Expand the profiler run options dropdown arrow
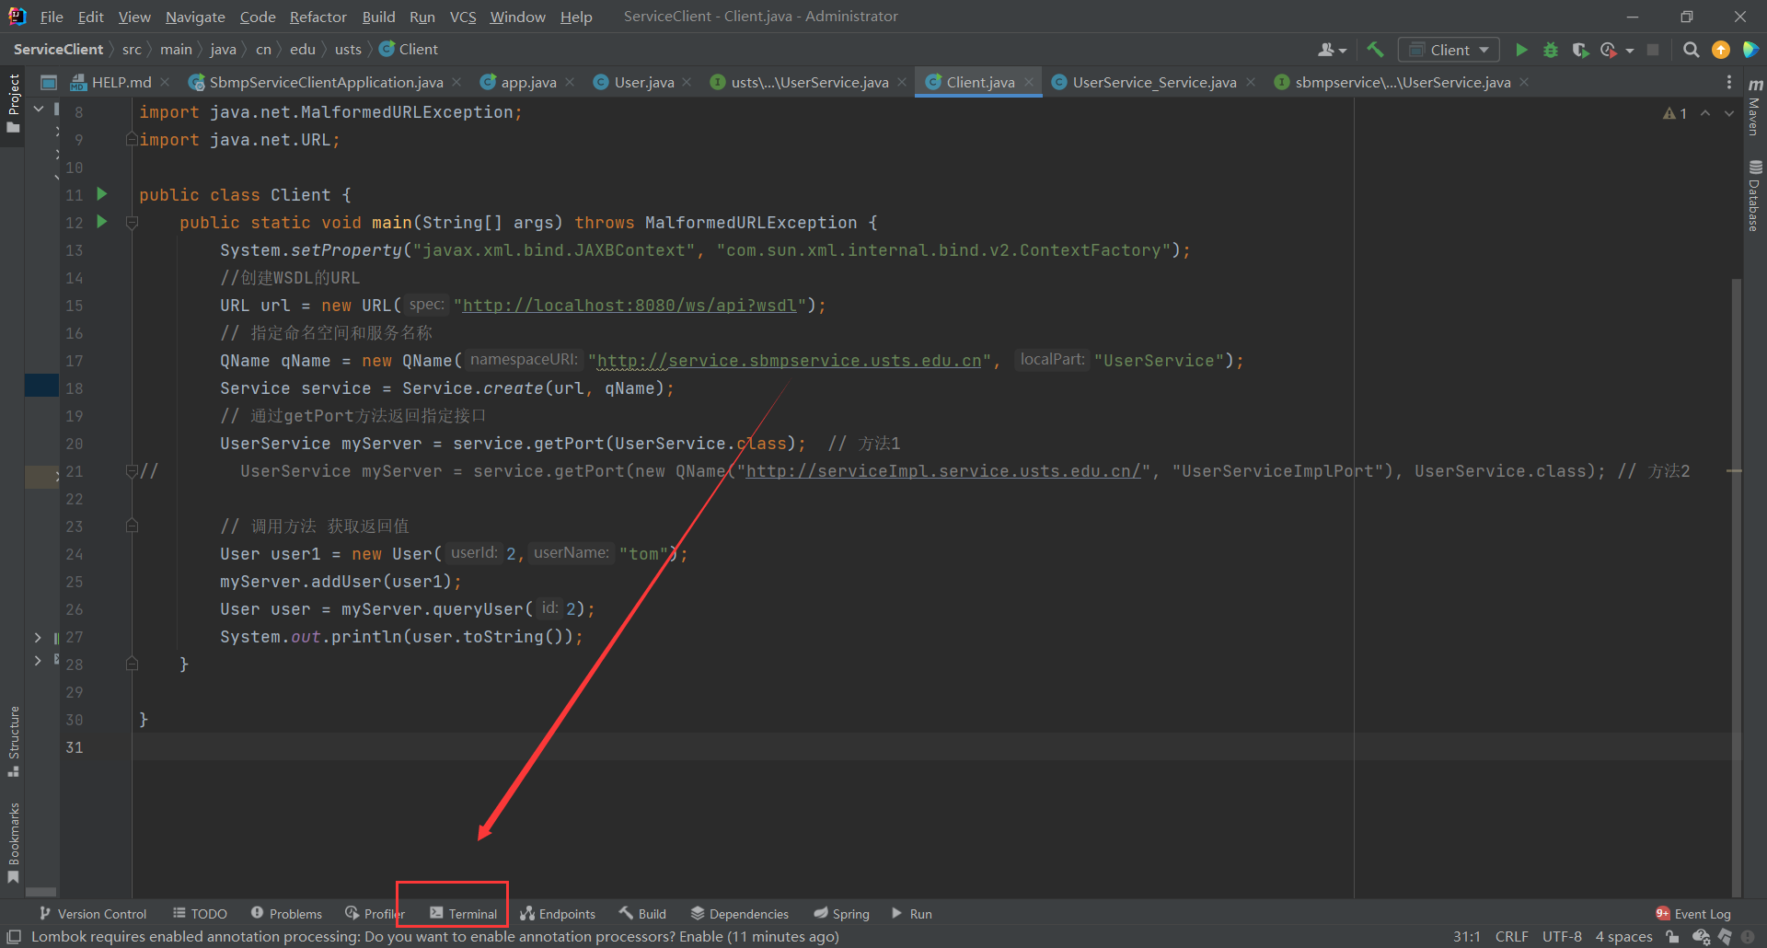1767x948 pixels. click(x=1630, y=51)
